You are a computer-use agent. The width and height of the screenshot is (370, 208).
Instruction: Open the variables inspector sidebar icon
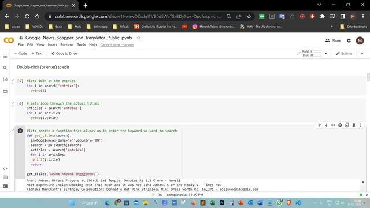tap(5, 80)
